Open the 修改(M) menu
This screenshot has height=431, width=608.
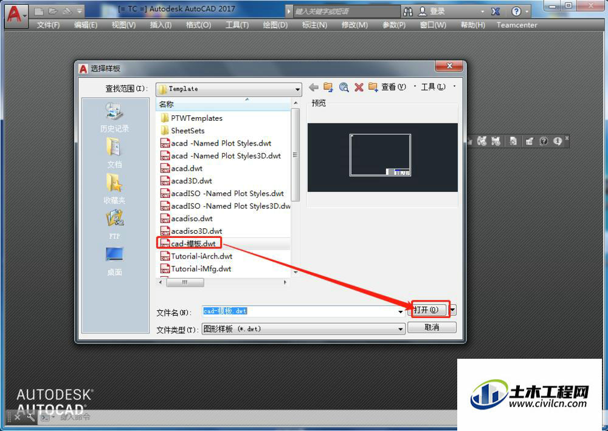[x=354, y=25]
